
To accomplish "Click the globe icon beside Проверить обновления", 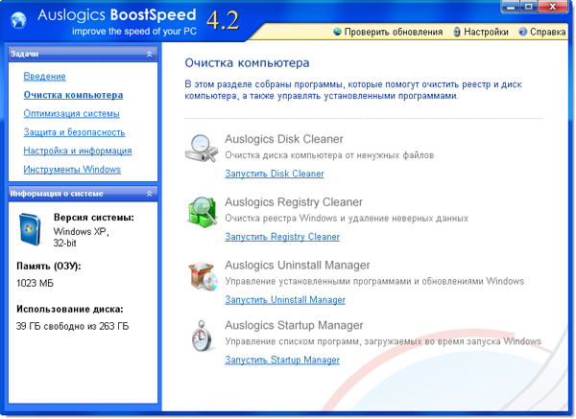I will pyautogui.click(x=337, y=32).
